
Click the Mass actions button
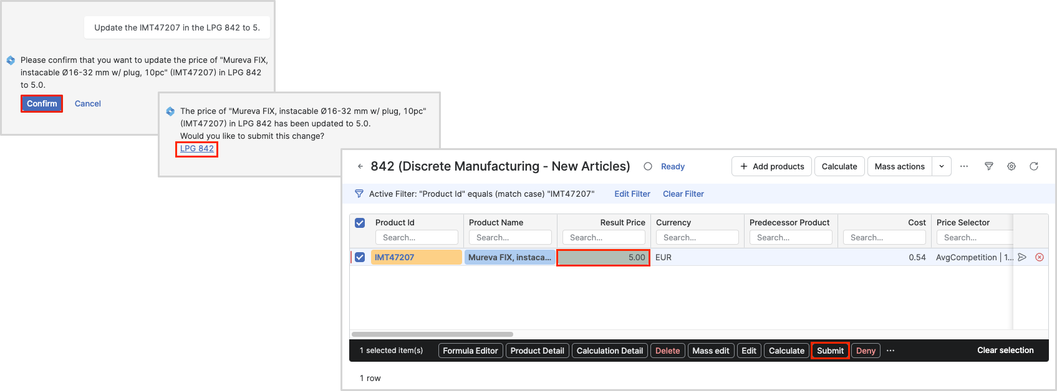pos(899,166)
